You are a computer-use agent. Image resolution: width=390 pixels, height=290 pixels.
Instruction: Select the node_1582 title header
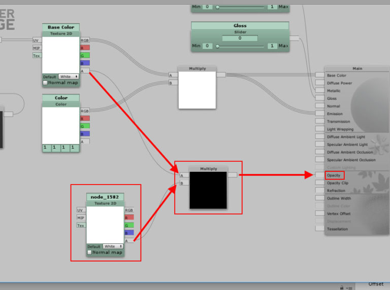tap(104, 197)
